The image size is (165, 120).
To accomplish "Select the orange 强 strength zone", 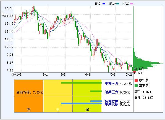I will coord(28,96).
